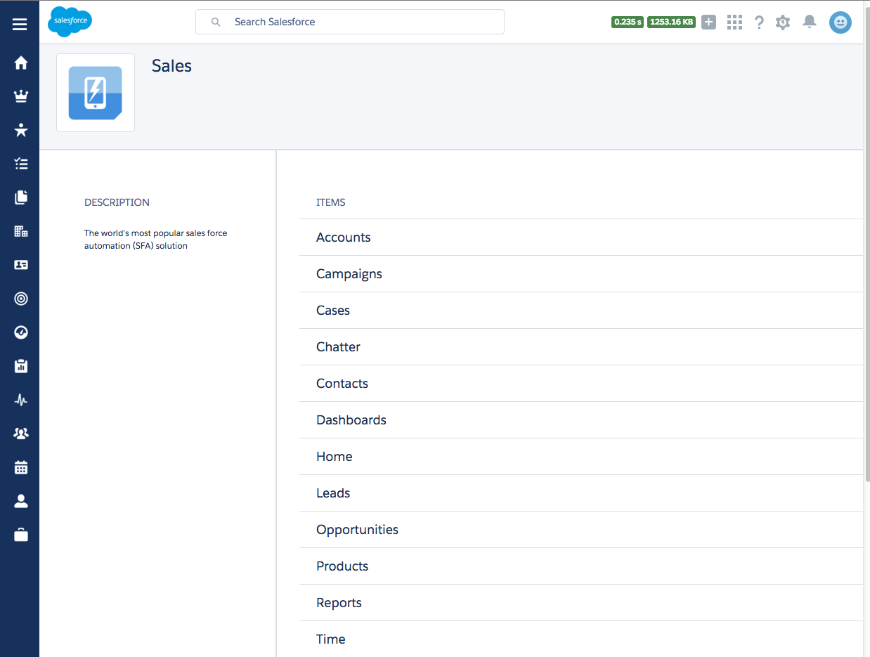Click the plus global actions icon
The height and width of the screenshot is (657, 870).
(x=708, y=22)
